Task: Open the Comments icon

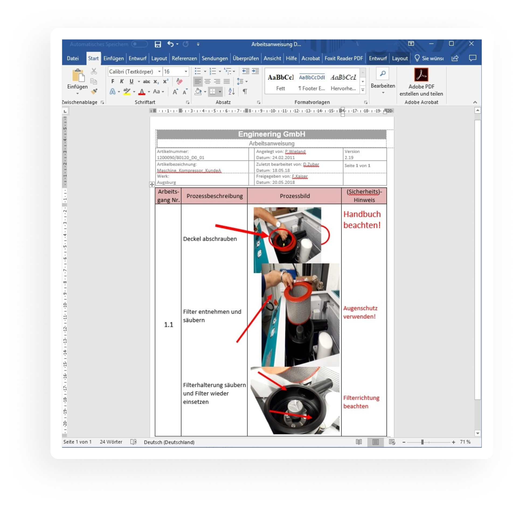Action: click(472, 58)
